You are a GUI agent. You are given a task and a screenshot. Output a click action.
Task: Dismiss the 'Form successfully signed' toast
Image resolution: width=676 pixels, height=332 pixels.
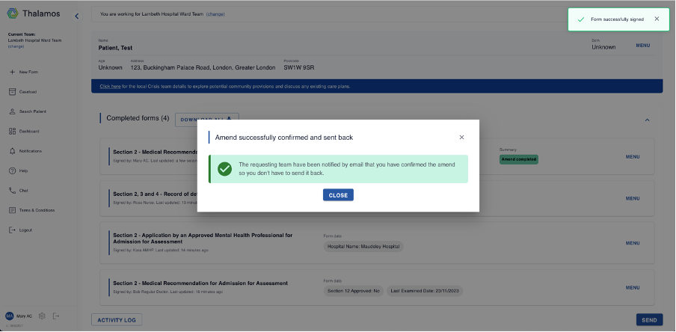(x=657, y=19)
